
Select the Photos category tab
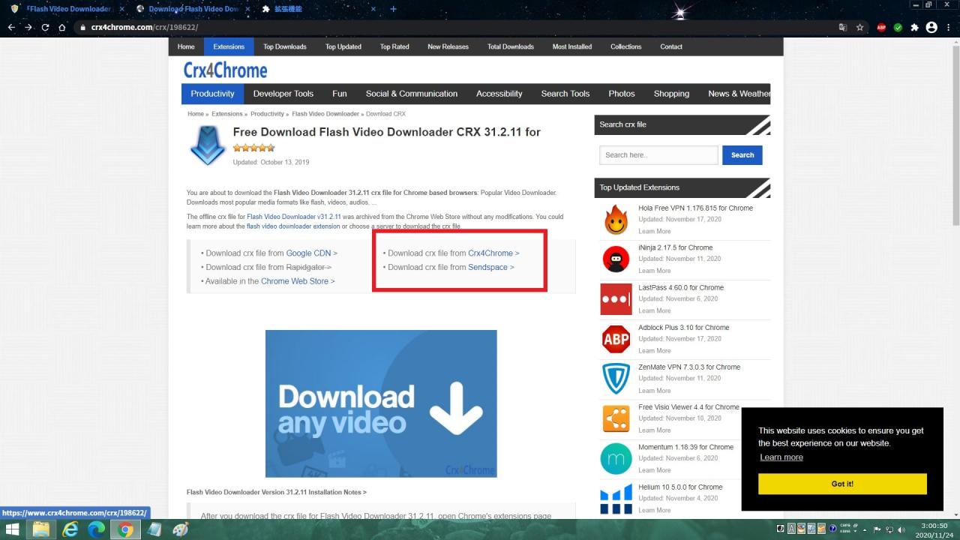(x=622, y=94)
